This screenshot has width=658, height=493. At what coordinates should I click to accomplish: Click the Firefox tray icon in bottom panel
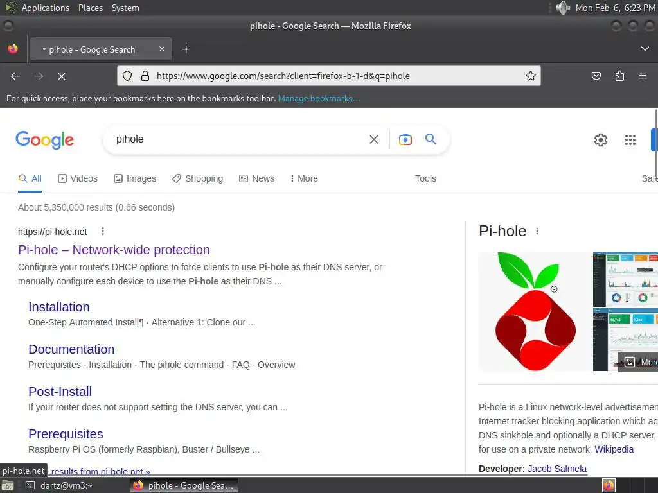609,485
